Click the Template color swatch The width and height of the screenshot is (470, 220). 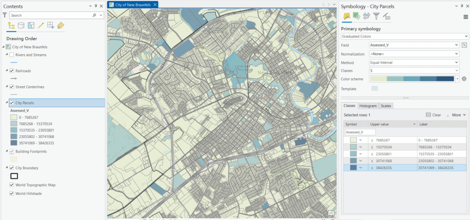tap(375, 88)
